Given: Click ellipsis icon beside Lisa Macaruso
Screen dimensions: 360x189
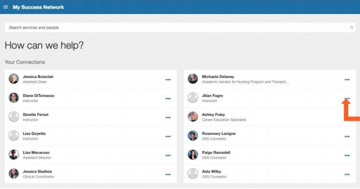Looking at the screenshot, I should coord(168,155).
